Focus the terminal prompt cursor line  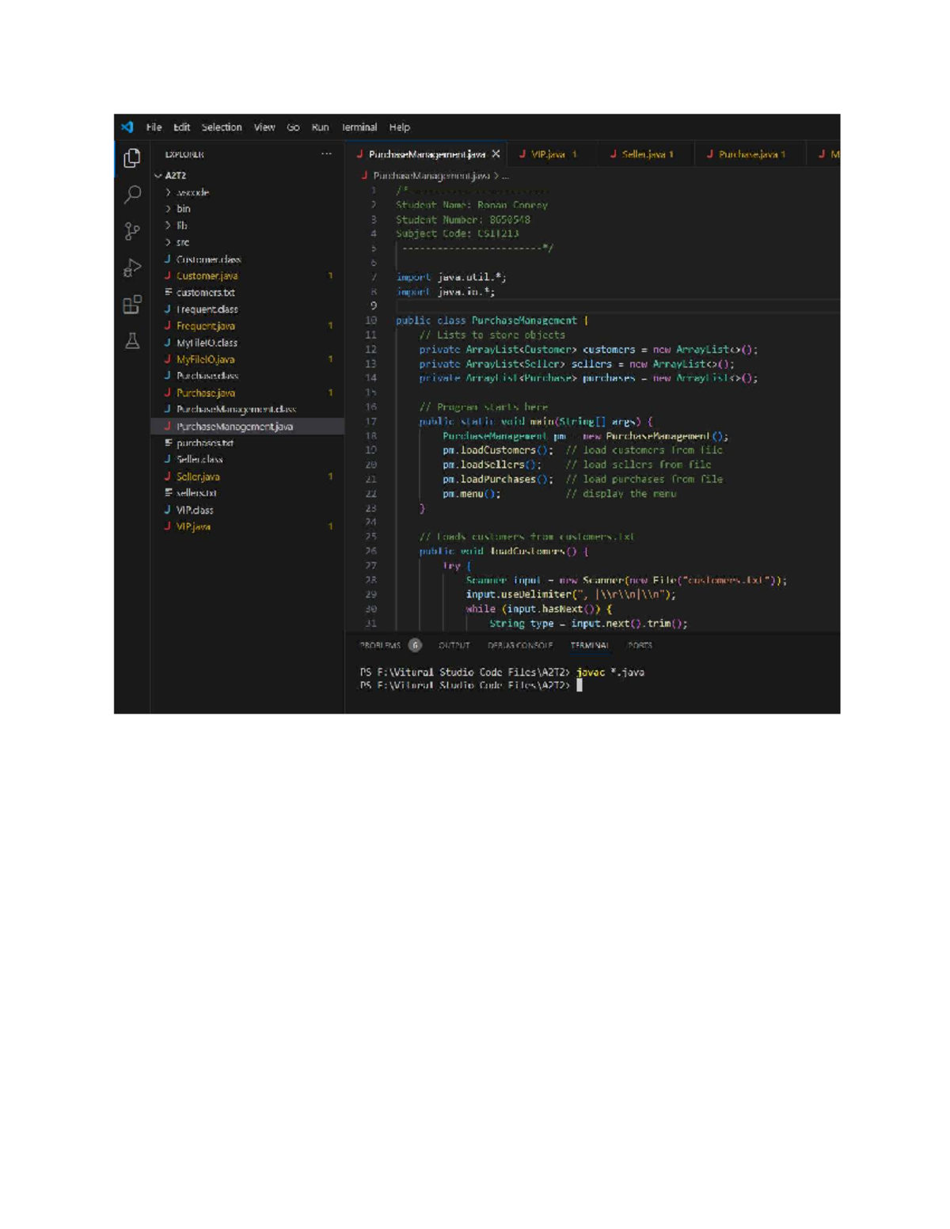tap(471, 685)
